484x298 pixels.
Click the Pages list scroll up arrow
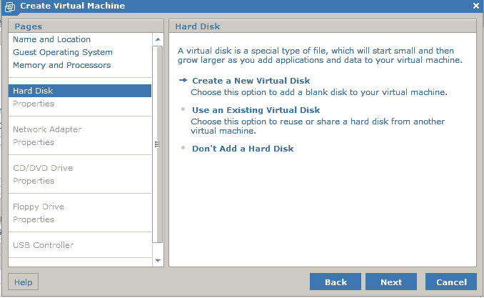coord(158,39)
